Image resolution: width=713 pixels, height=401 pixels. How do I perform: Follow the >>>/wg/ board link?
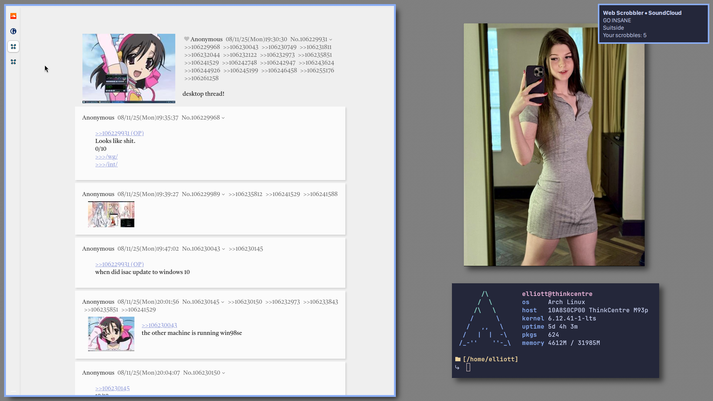point(106,157)
